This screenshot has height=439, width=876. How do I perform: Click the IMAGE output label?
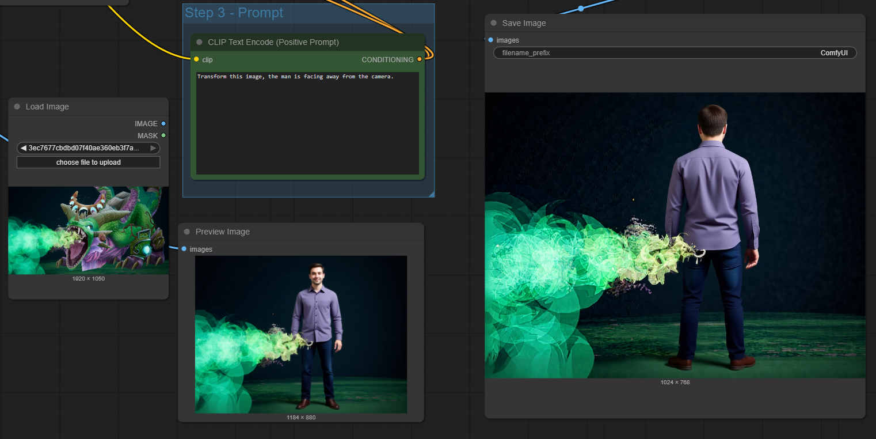click(x=146, y=124)
